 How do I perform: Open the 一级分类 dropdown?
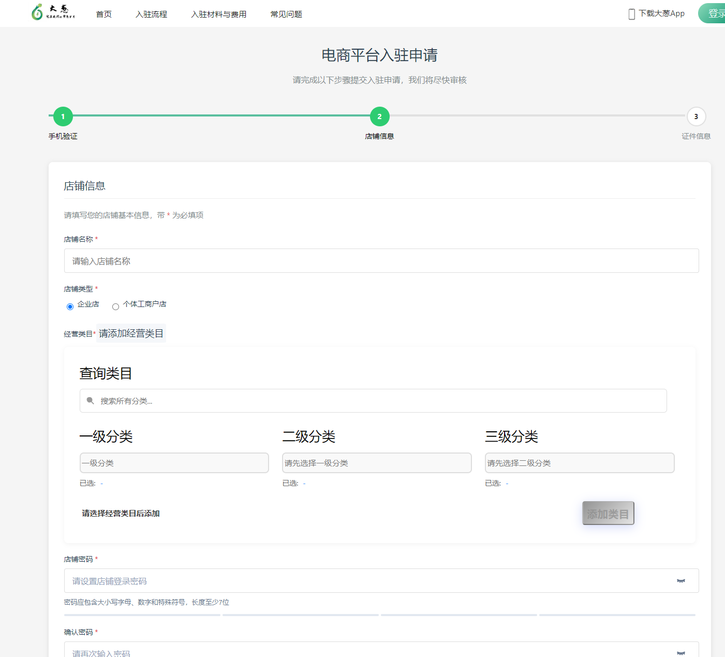174,463
